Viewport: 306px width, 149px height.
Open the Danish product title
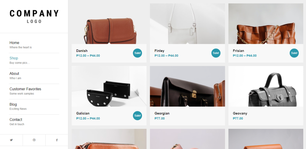(x=82, y=51)
